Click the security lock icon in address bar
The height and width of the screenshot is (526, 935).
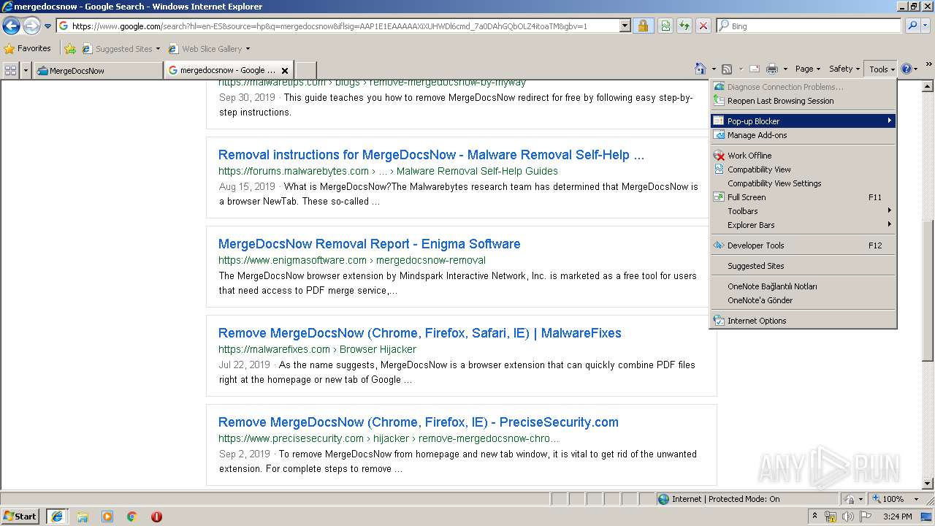643,26
